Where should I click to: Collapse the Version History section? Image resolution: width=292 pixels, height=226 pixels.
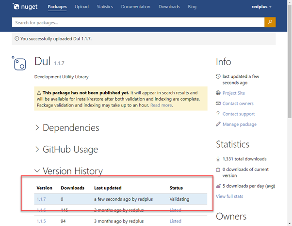coord(69,171)
